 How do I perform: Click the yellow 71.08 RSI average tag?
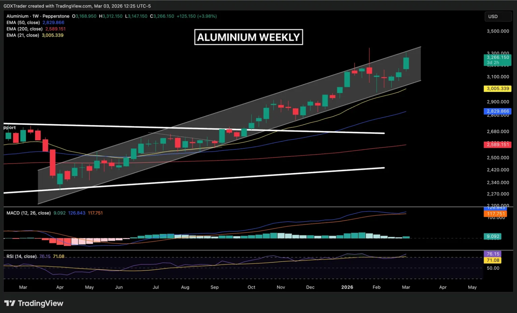pyautogui.click(x=492, y=260)
